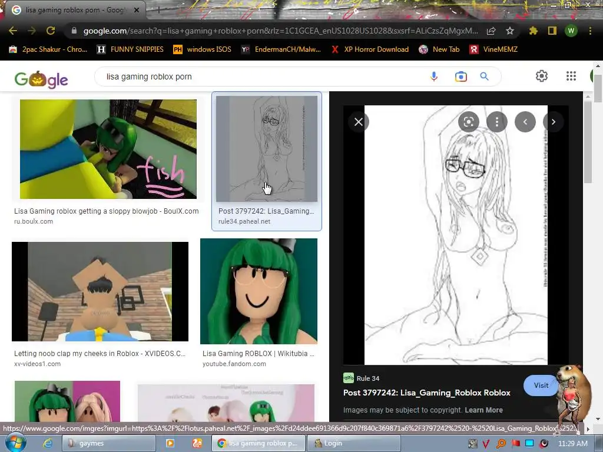Open the FUNNY SNIPPIES bookmark
603x452 pixels.
coord(130,49)
